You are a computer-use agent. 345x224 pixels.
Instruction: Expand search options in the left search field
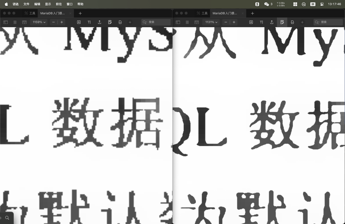pyautogui.click(x=145, y=22)
